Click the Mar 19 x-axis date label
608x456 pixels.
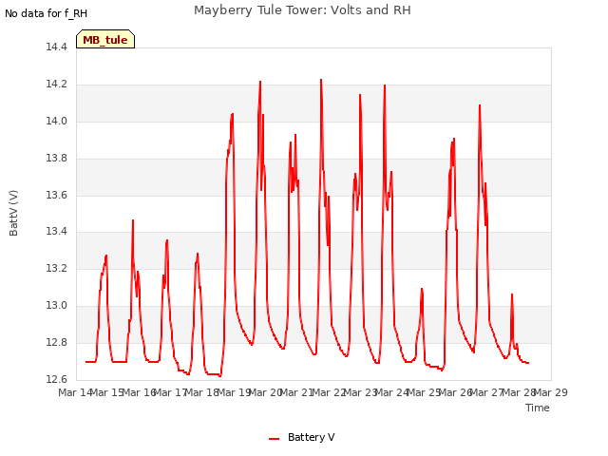point(234,392)
